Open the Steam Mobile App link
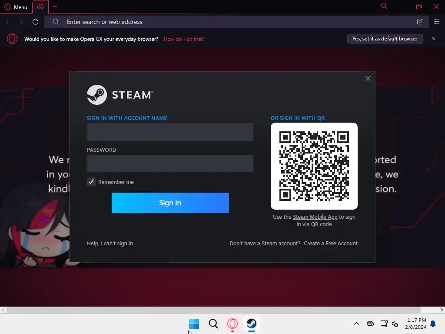445x334 pixels. click(x=315, y=217)
